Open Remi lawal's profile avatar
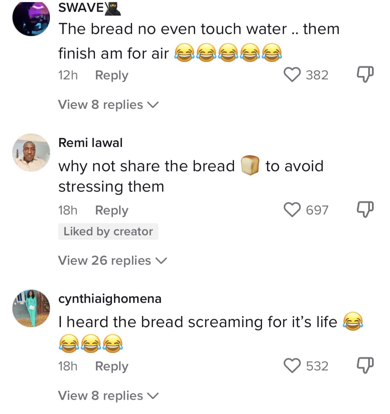 click(31, 152)
